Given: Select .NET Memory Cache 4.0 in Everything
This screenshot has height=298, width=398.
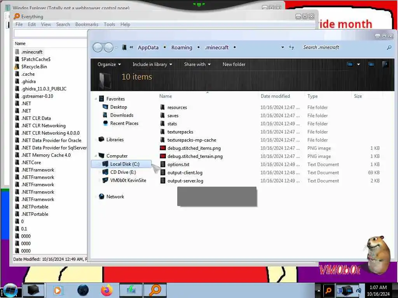Looking at the screenshot, I should pos(46,155).
